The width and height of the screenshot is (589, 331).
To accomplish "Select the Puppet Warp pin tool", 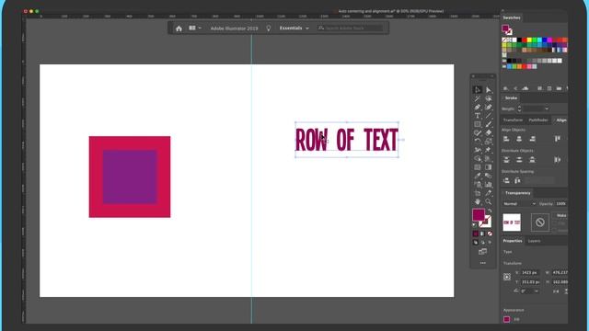I will click(x=489, y=150).
